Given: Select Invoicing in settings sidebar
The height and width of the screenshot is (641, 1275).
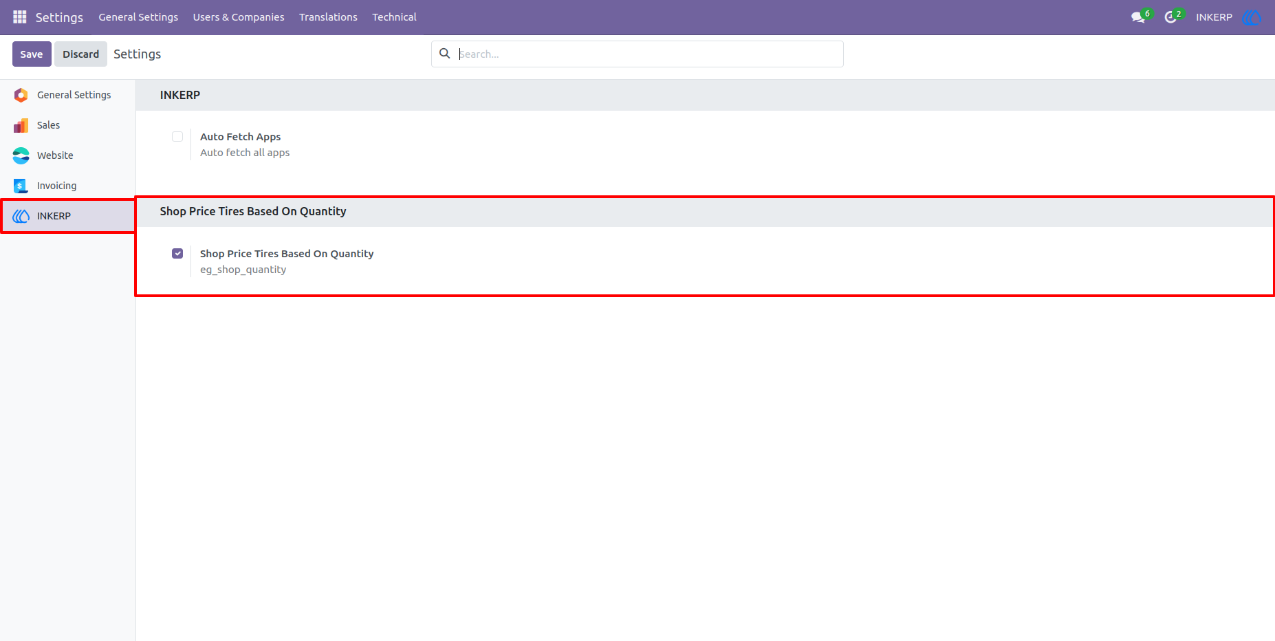Looking at the screenshot, I should (x=67, y=186).
